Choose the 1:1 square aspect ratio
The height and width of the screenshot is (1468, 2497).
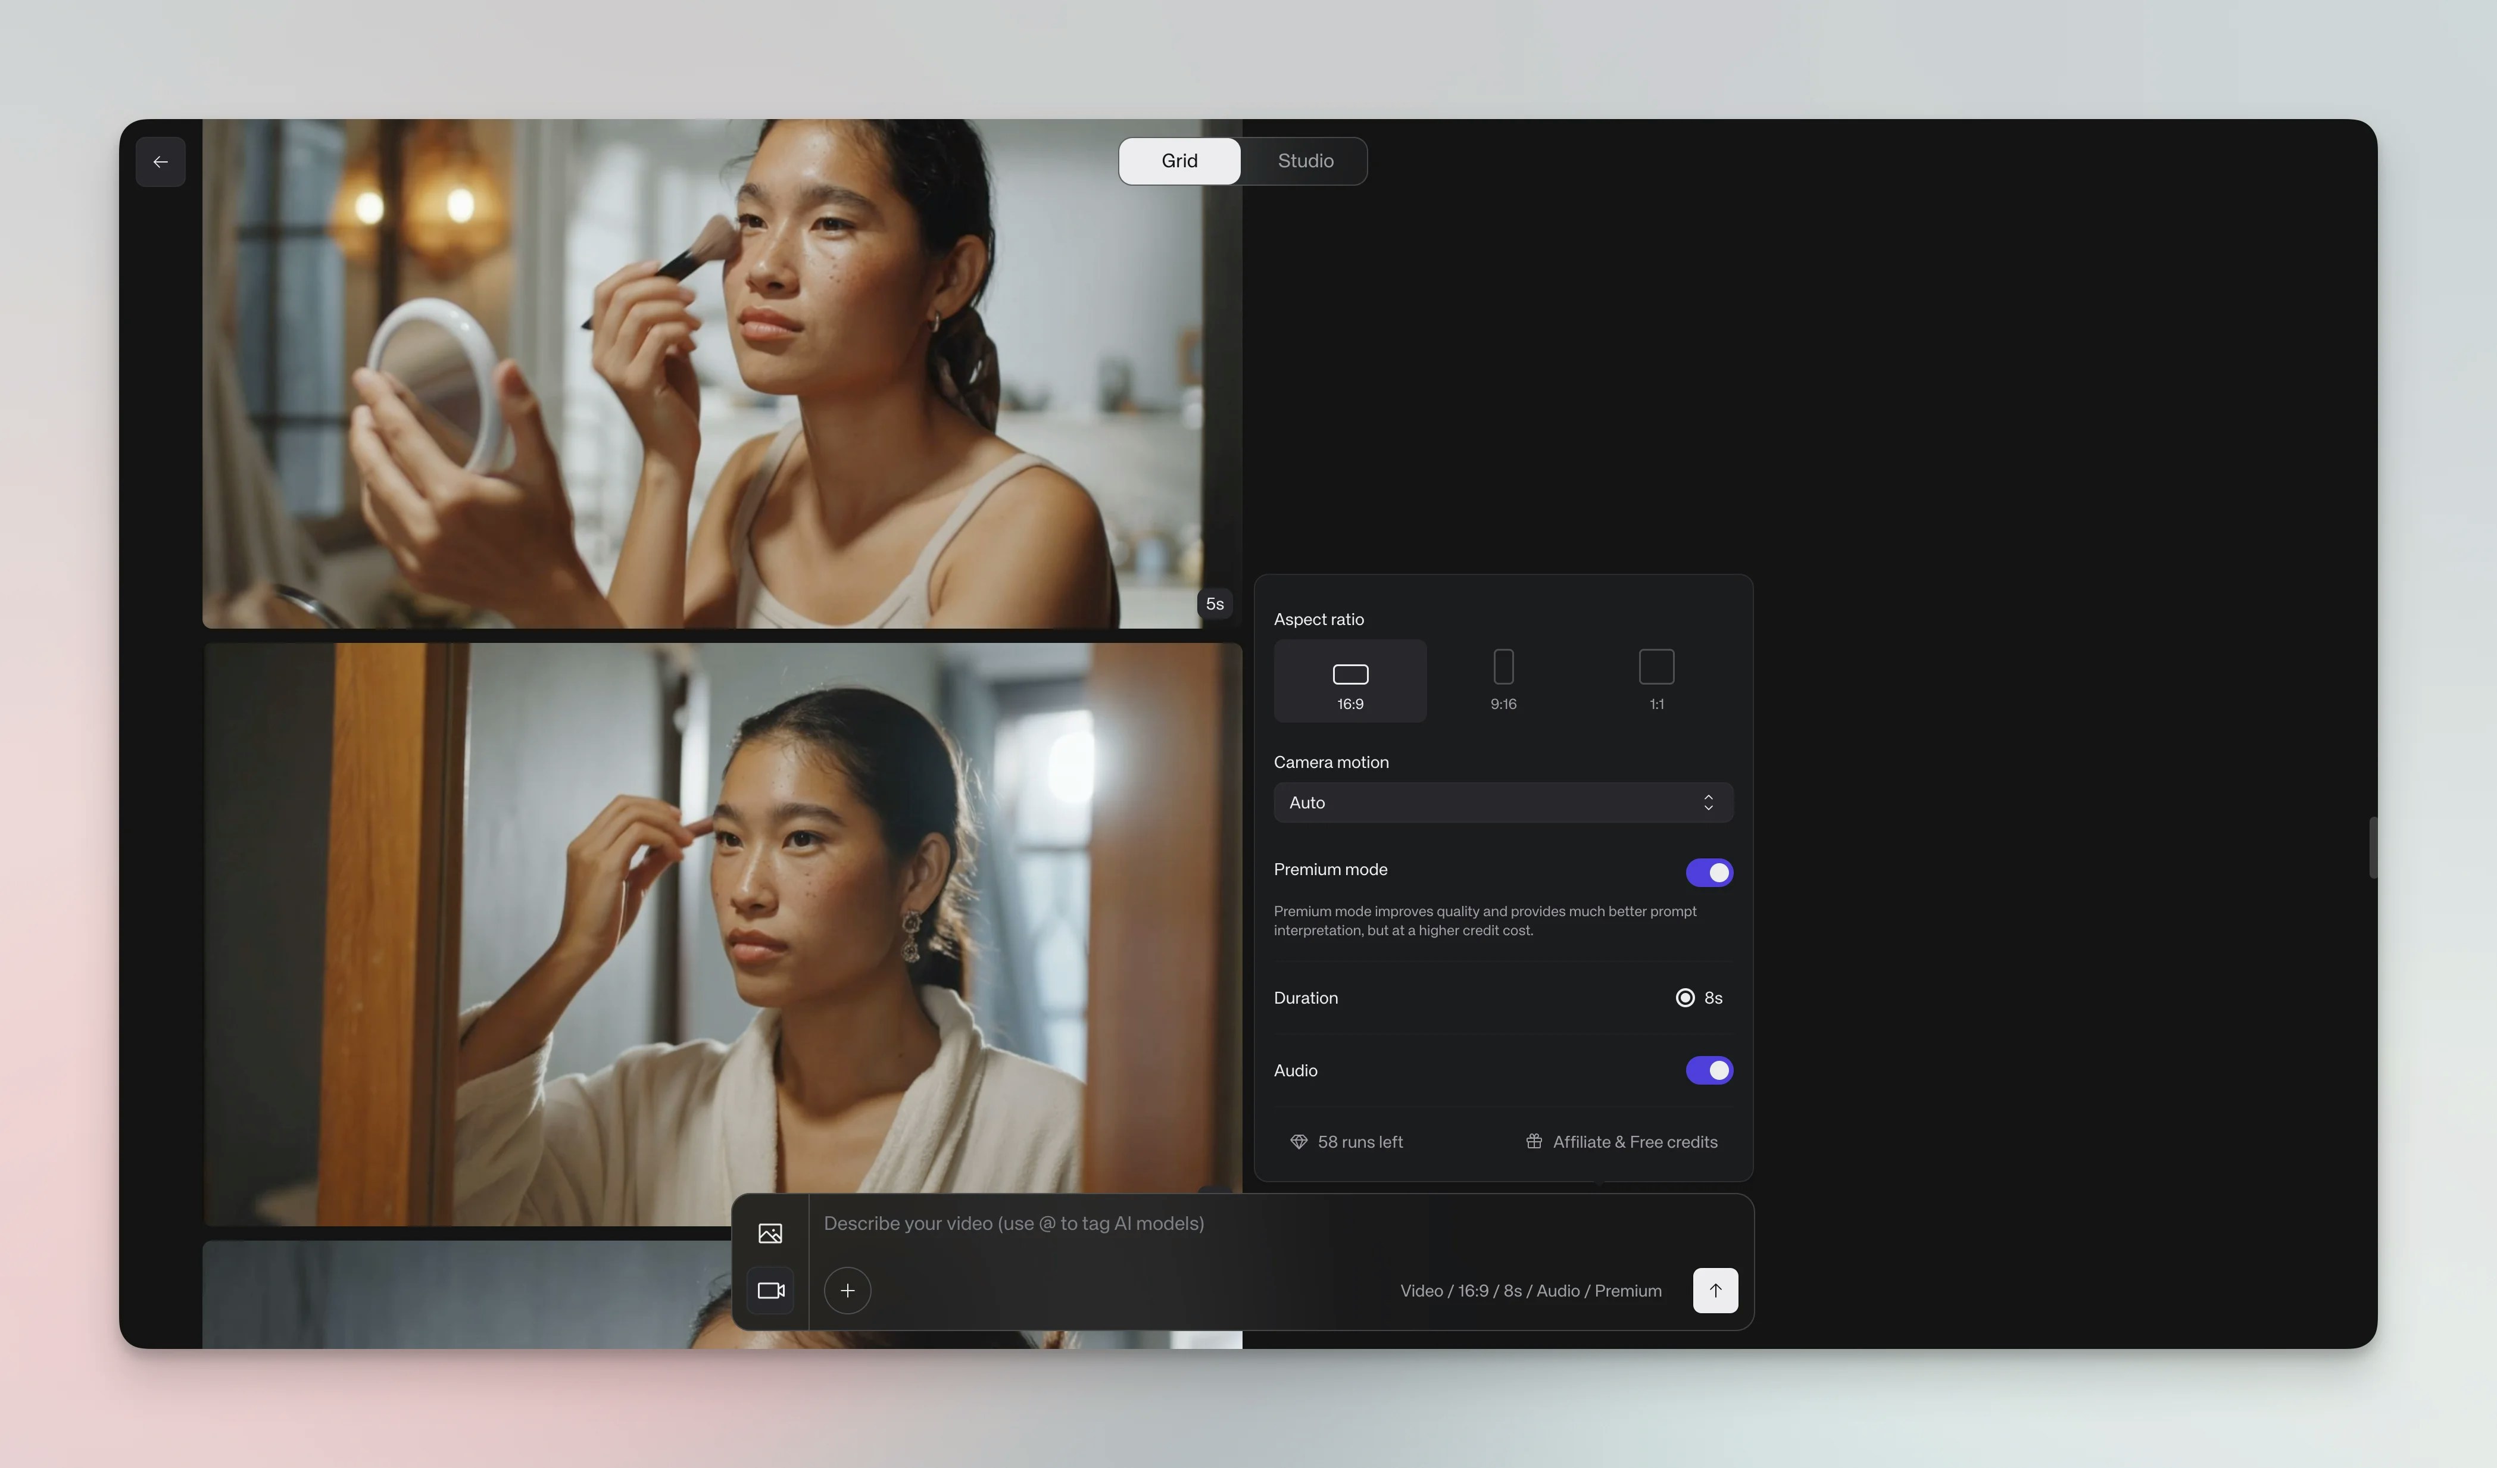pyautogui.click(x=1656, y=682)
